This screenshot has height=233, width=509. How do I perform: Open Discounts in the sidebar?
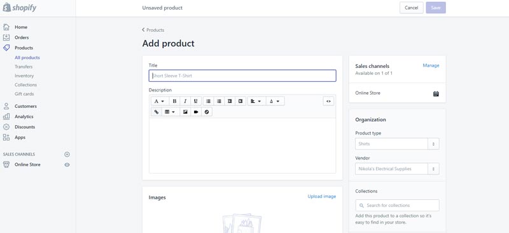coord(25,127)
